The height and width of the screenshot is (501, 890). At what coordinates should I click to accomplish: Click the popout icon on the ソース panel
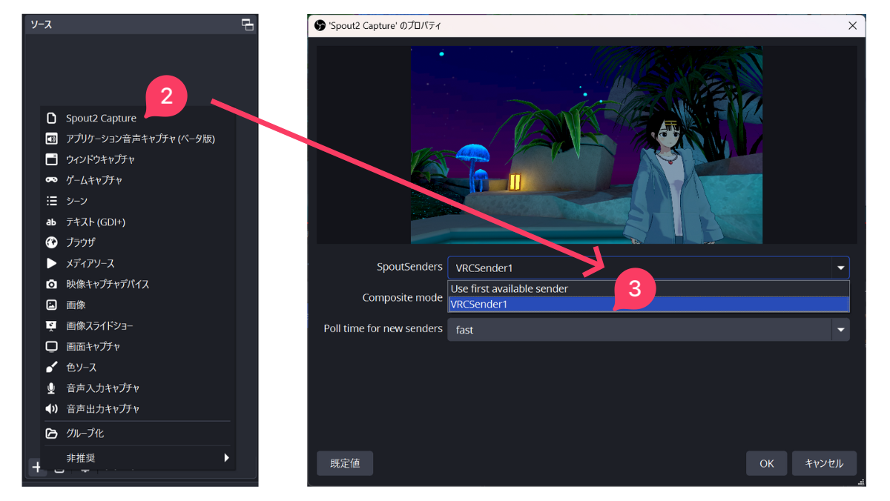click(x=247, y=24)
